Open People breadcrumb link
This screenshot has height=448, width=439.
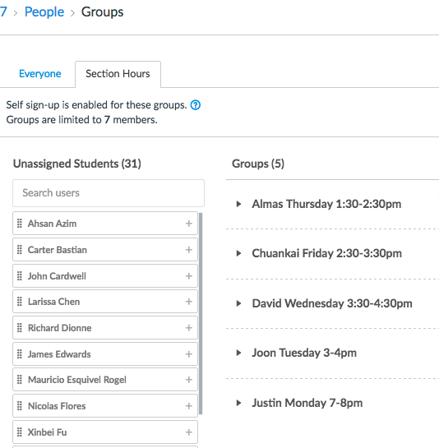pyautogui.click(x=44, y=12)
